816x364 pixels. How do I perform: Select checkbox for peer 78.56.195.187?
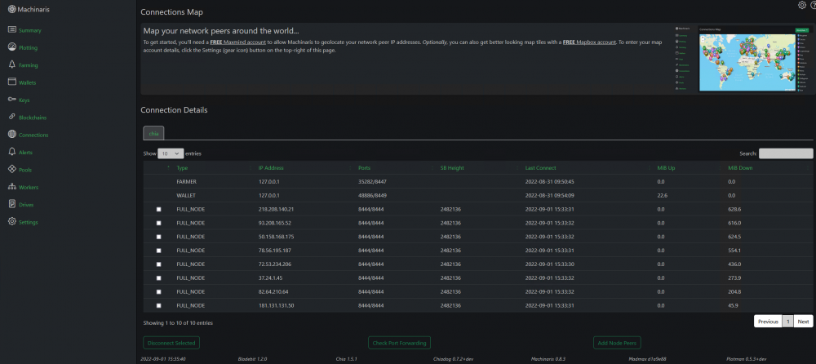159,251
